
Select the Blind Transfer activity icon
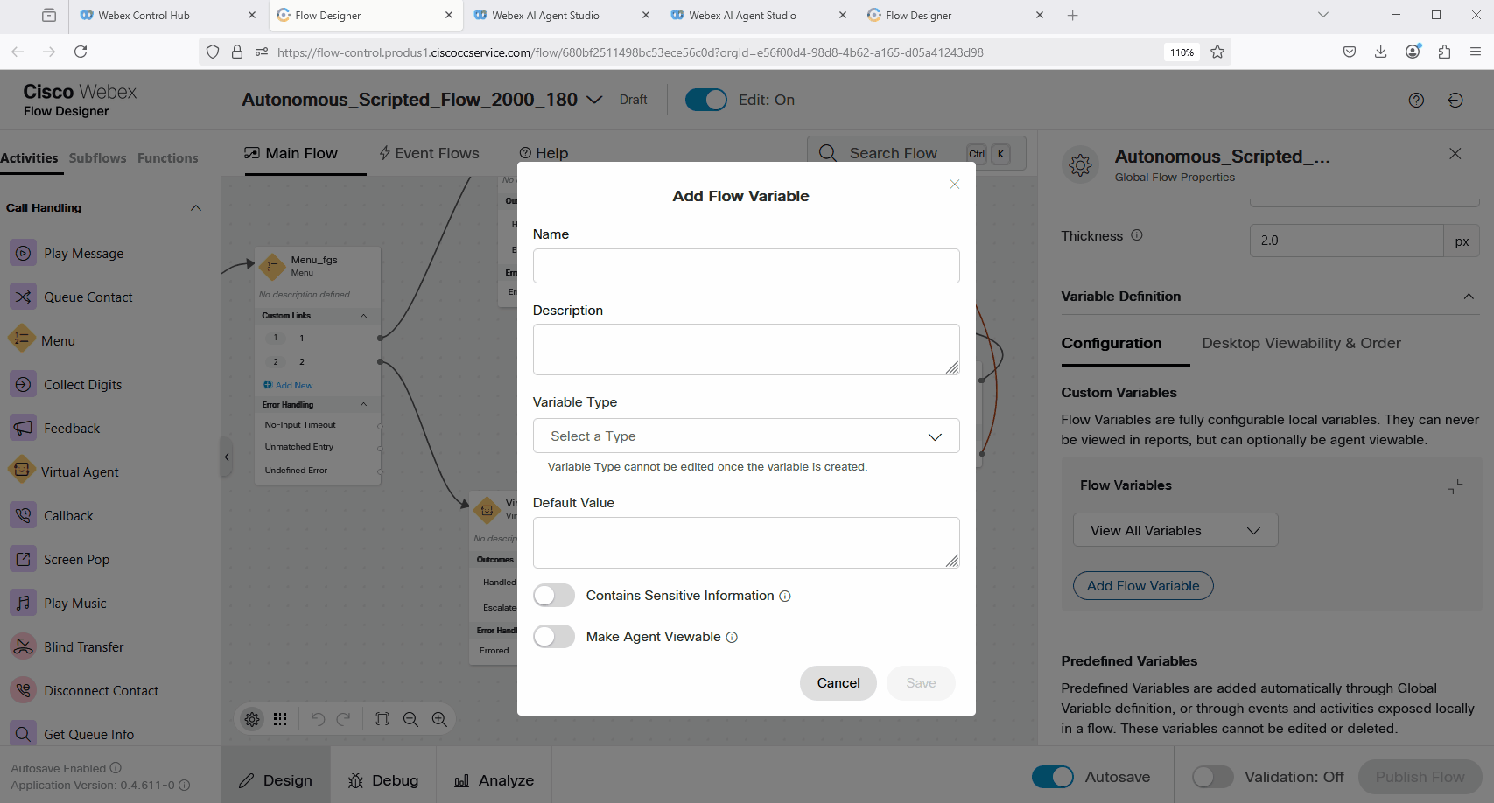[23, 646]
